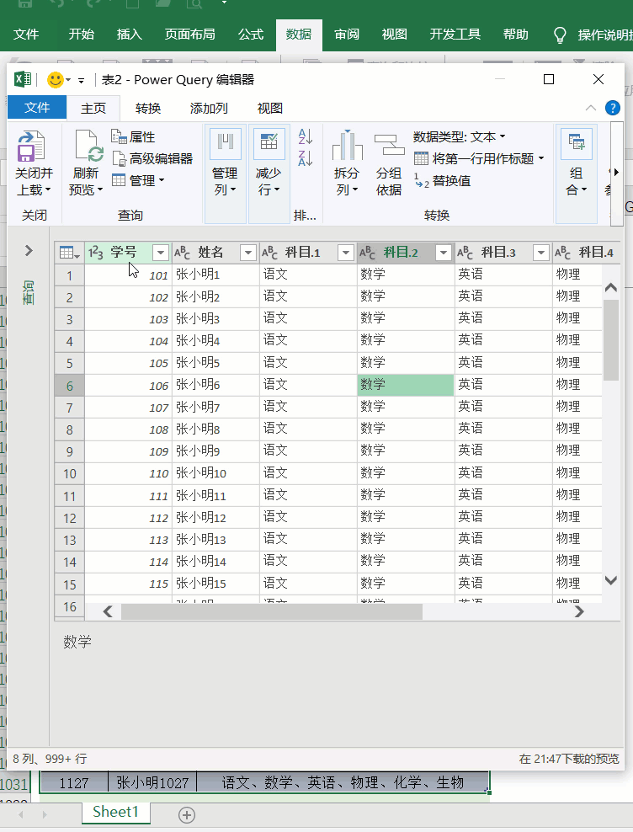Click the 学号 column data type icon
Screen dimensions: 633x832
coord(95,253)
